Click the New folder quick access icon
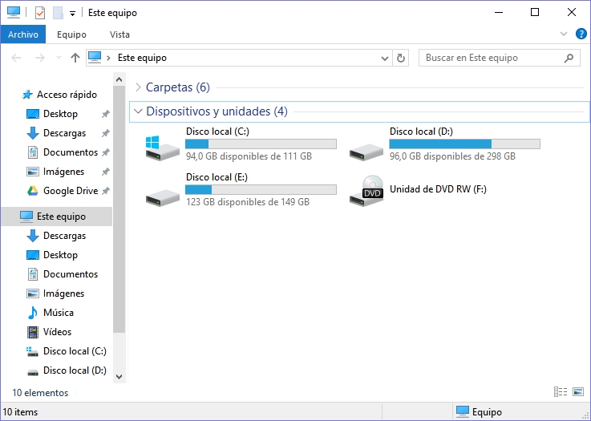591x421 pixels. click(x=58, y=13)
